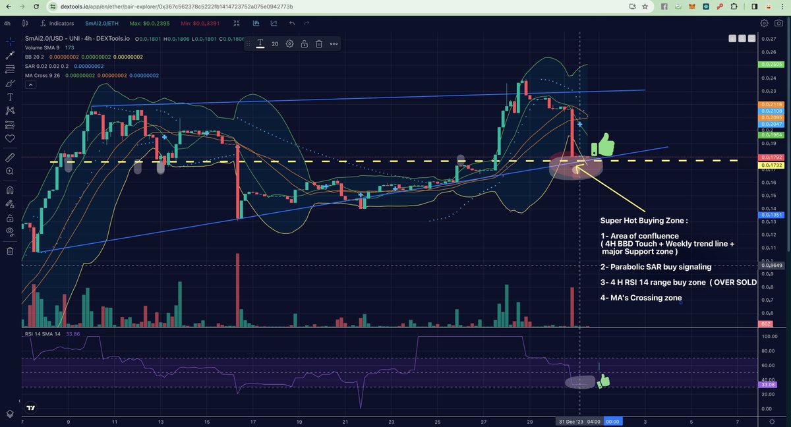Change the 4h time interval
791x427 pixels.
7,23
